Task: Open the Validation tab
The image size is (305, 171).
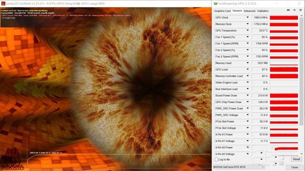Action: (x=263, y=11)
